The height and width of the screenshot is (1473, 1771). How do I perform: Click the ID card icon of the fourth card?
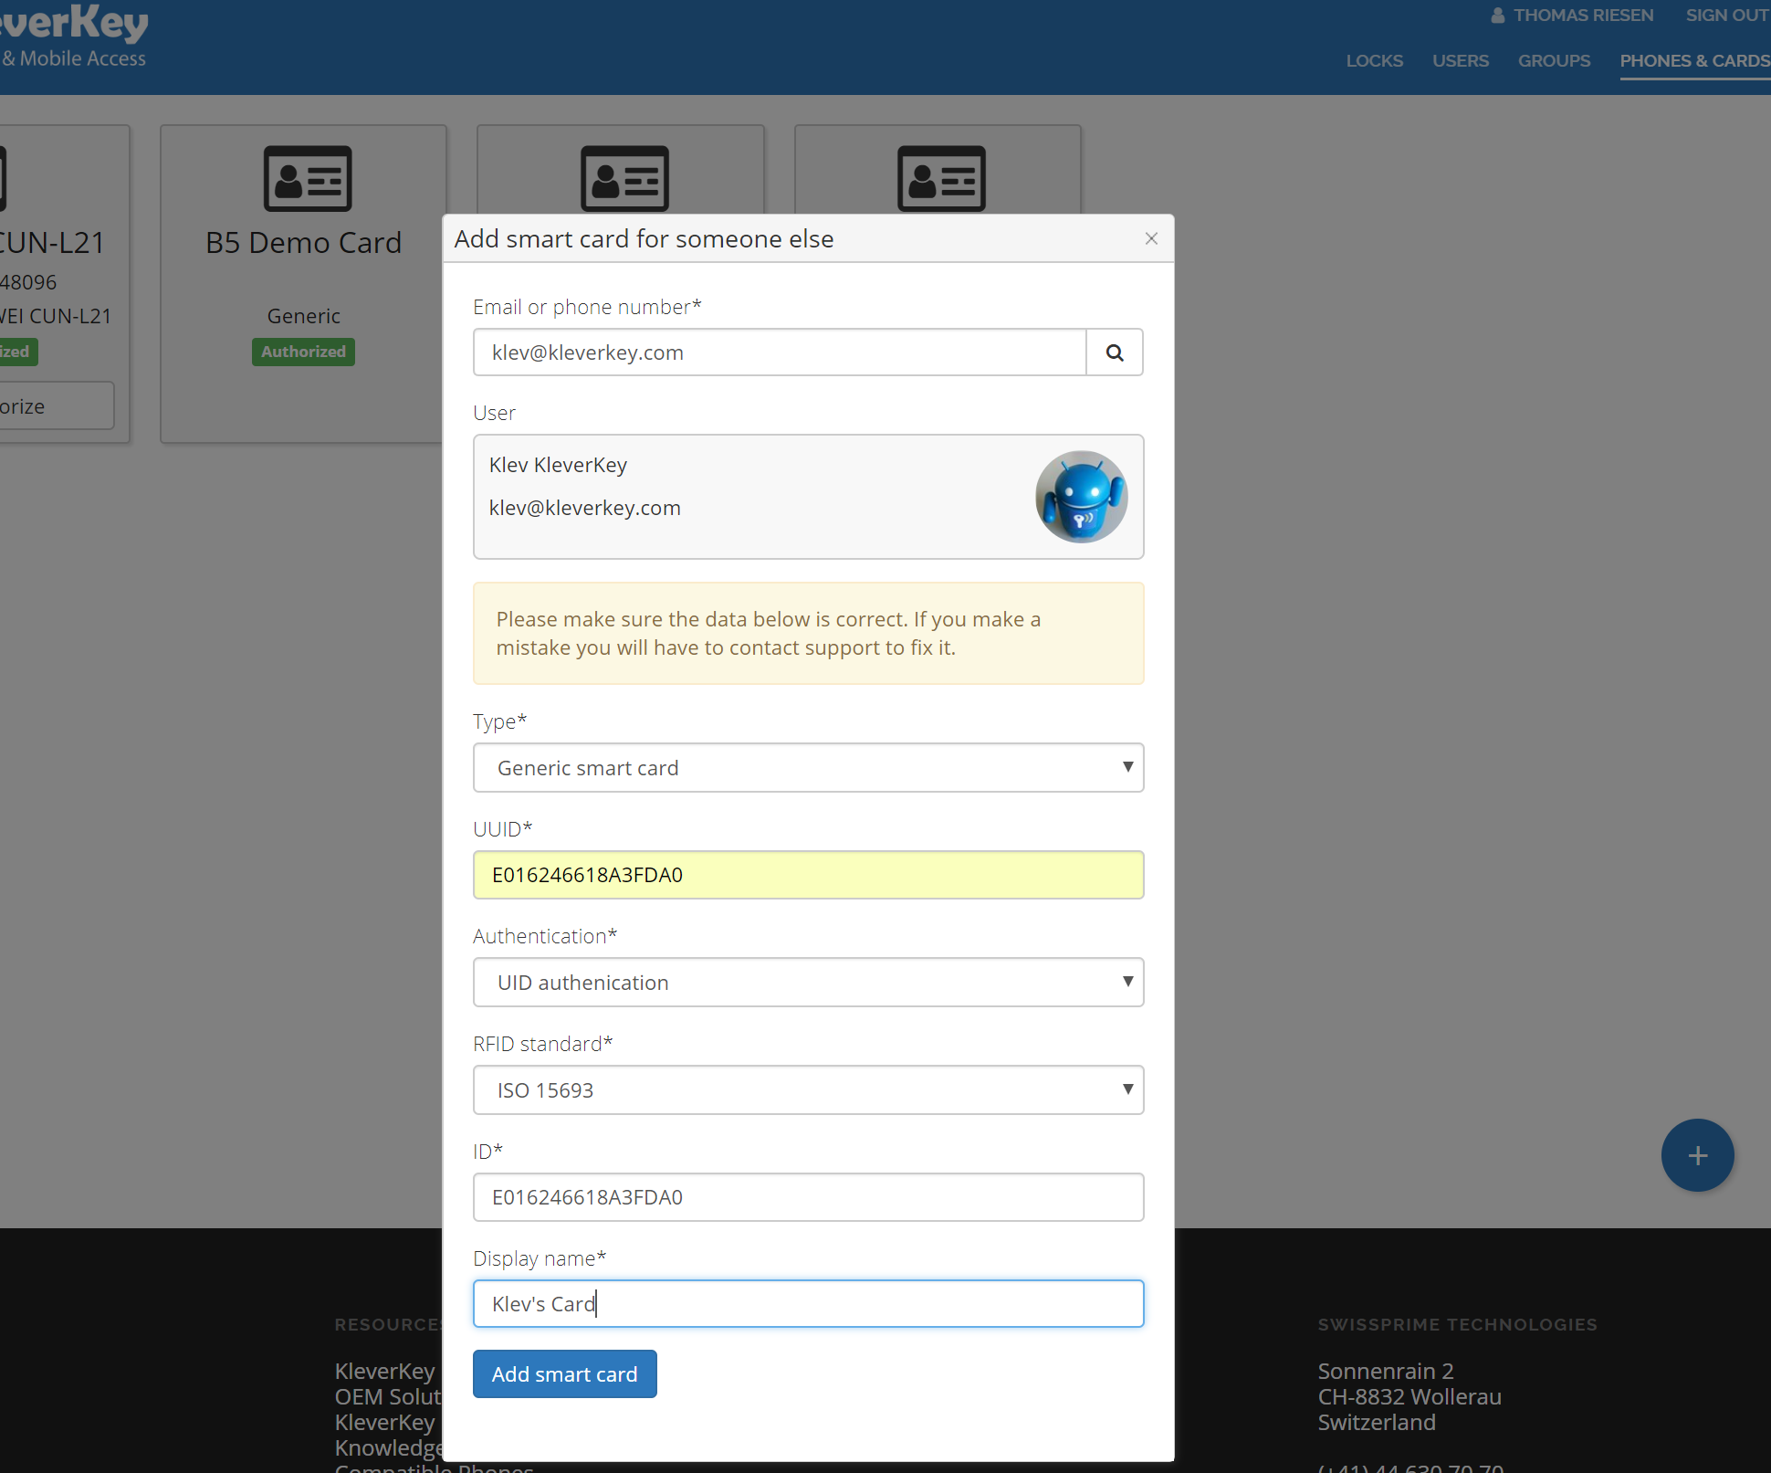click(x=941, y=178)
